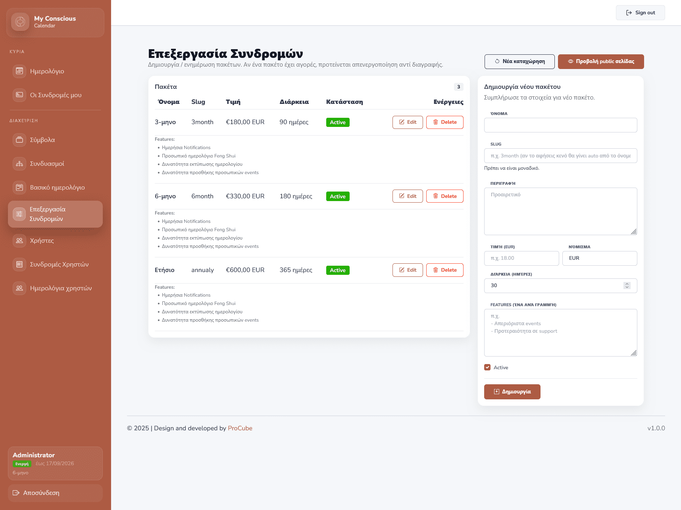This screenshot has width=681, height=510.
Task: Click Sign out in top bar
Action: coord(640,13)
